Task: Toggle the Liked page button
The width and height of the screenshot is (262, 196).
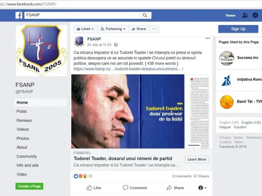Action: 85,29
